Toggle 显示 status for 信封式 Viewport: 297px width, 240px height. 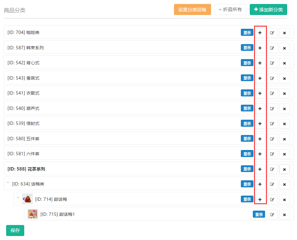pos(247,123)
